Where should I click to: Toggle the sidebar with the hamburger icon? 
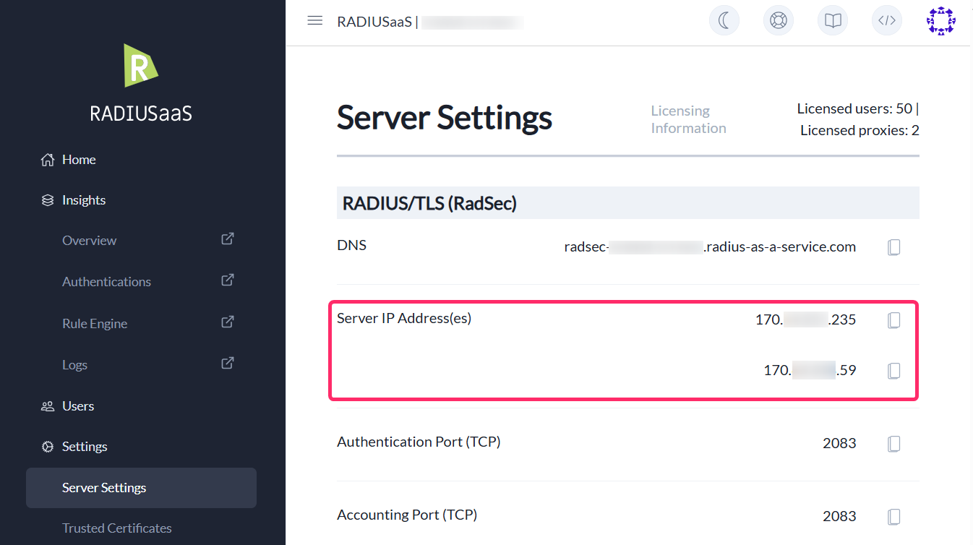point(314,21)
